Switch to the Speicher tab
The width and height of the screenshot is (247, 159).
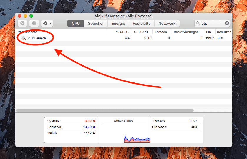pos(96,23)
